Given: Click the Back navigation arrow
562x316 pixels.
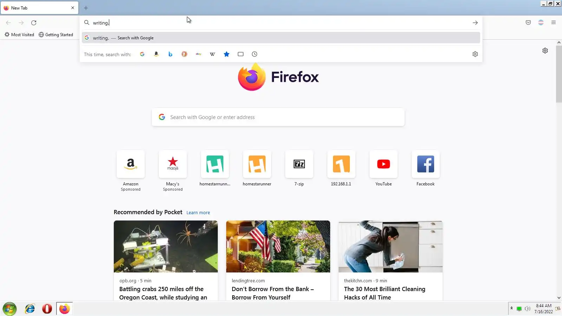Looking at the screenshot, I should click(8, 23).
